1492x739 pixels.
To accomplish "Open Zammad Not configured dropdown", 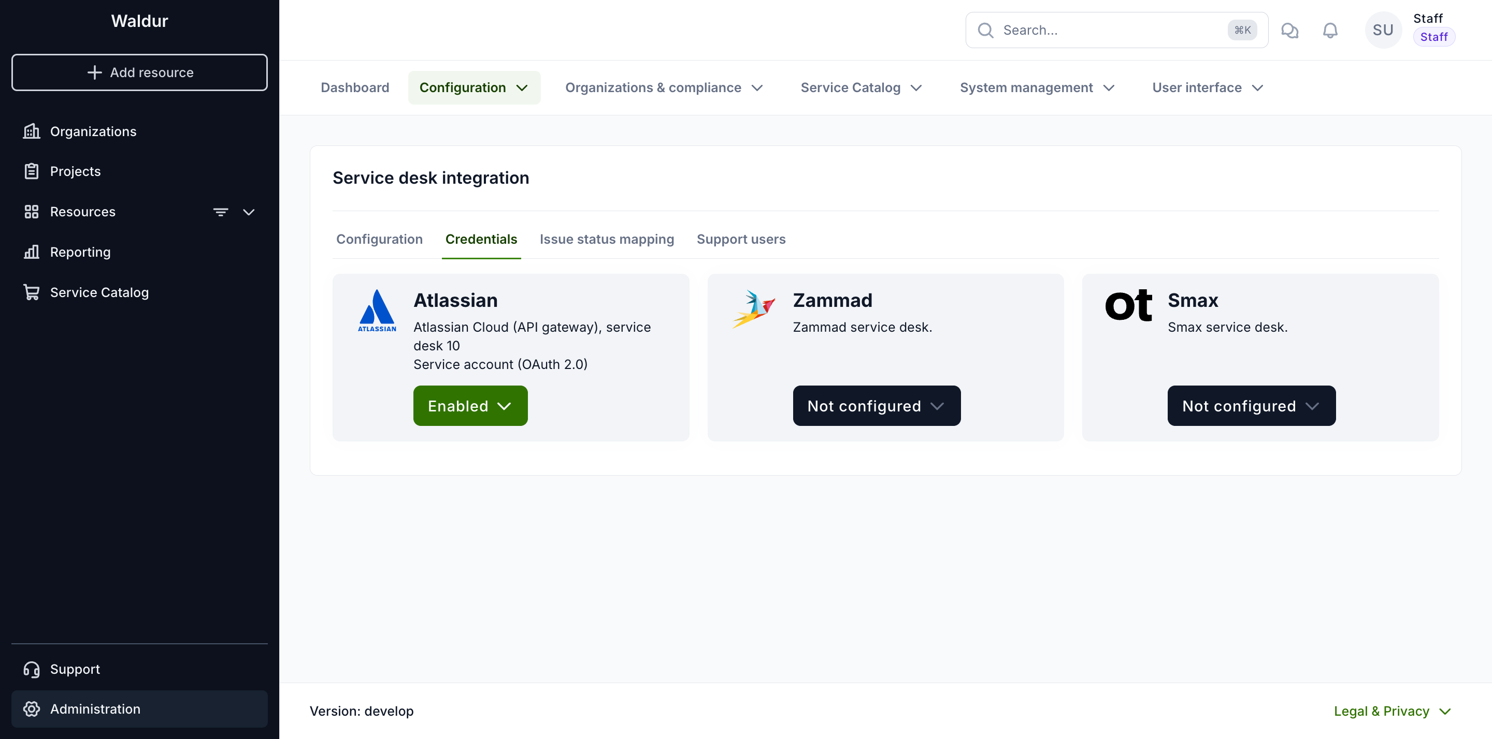I will 876,406.
